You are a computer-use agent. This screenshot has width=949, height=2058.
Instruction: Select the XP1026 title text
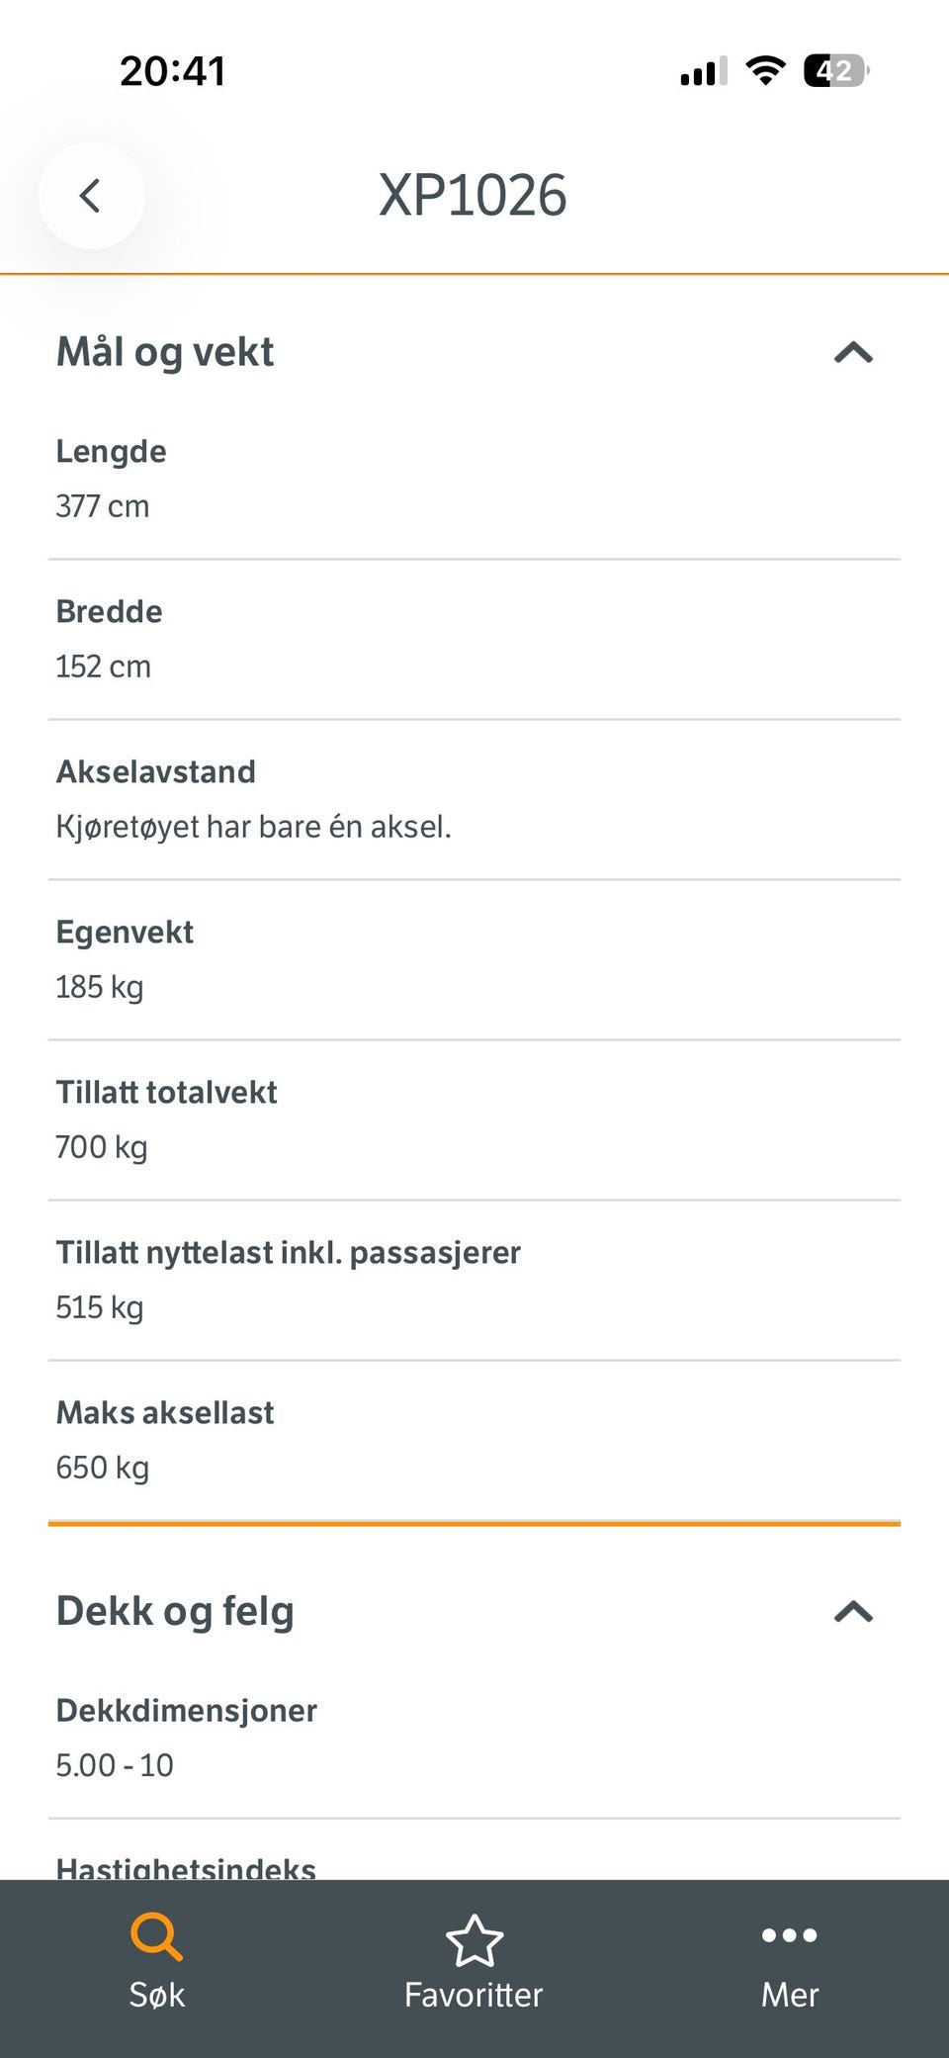click(473, 195)
